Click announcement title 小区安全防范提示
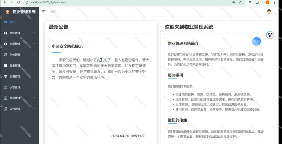The height and width of the screenshot is (144, 282). [67, 46]
